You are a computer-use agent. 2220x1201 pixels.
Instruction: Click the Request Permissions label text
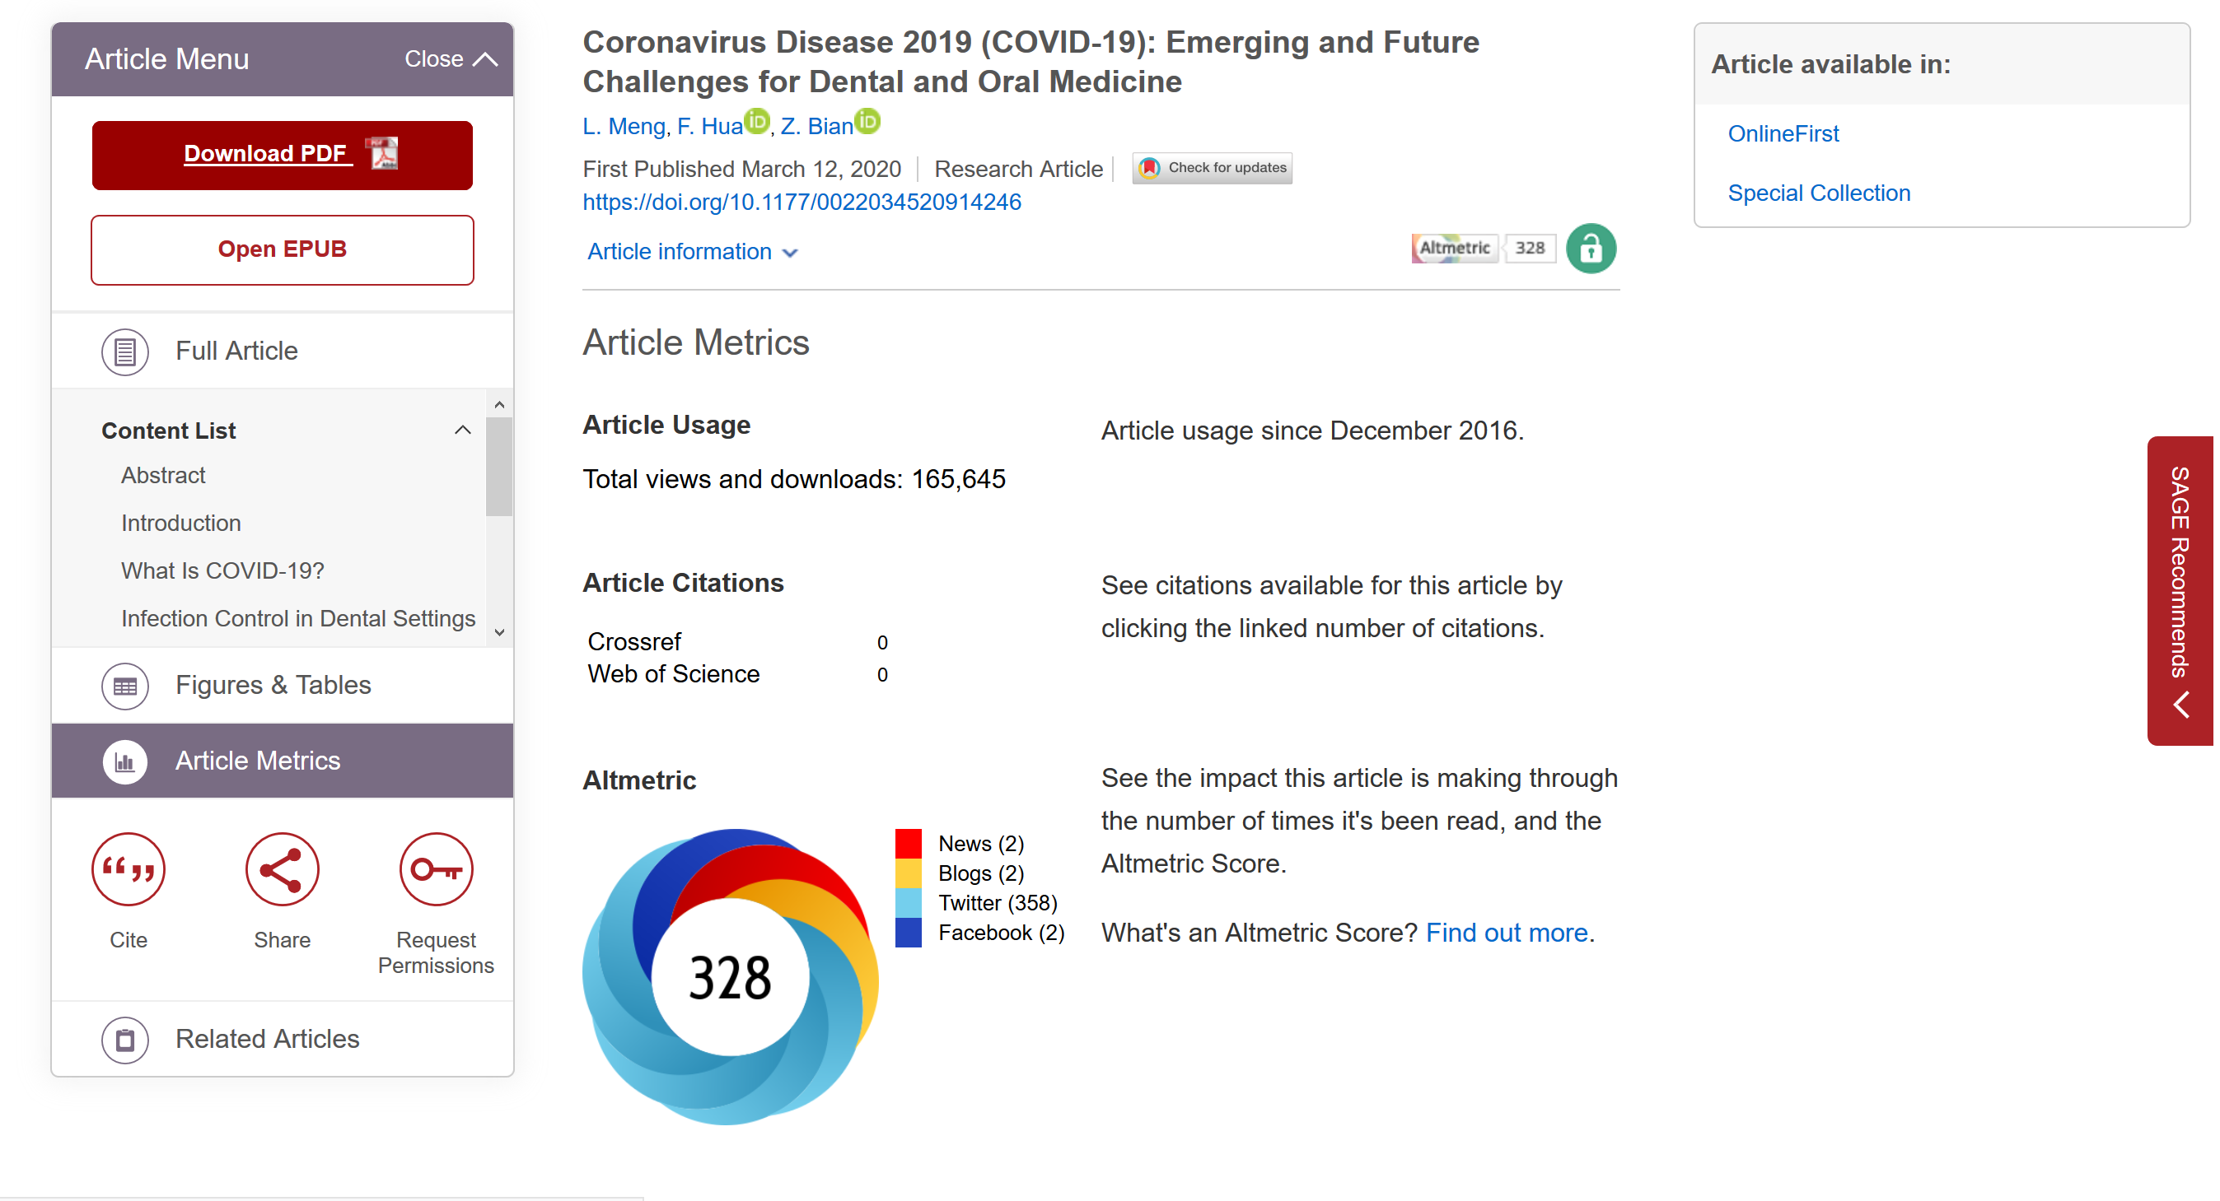(x=436, y=953)
